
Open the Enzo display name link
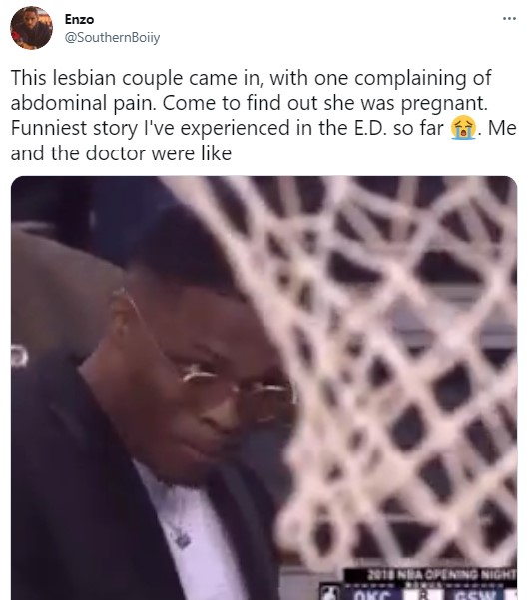(x=79, y=19)
